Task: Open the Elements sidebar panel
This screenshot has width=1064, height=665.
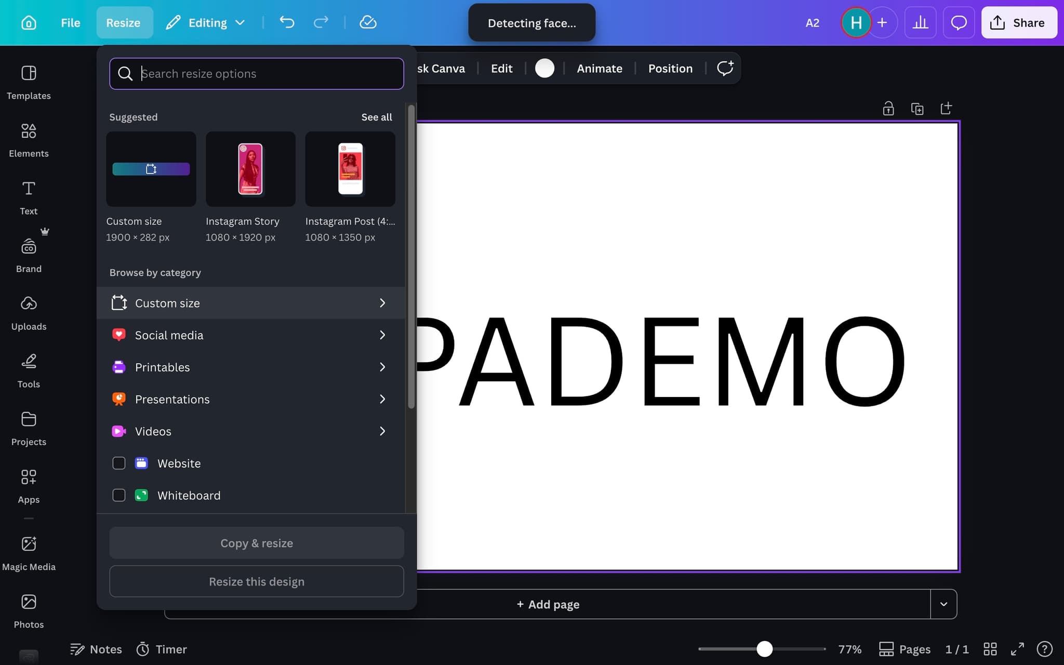Action: [x=29, y=139]
